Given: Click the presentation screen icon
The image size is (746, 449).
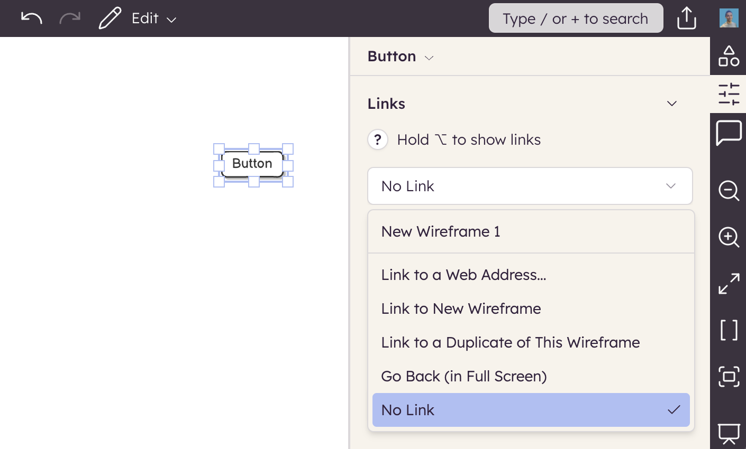Looking at the screenshot, I should tap(729, 434).
